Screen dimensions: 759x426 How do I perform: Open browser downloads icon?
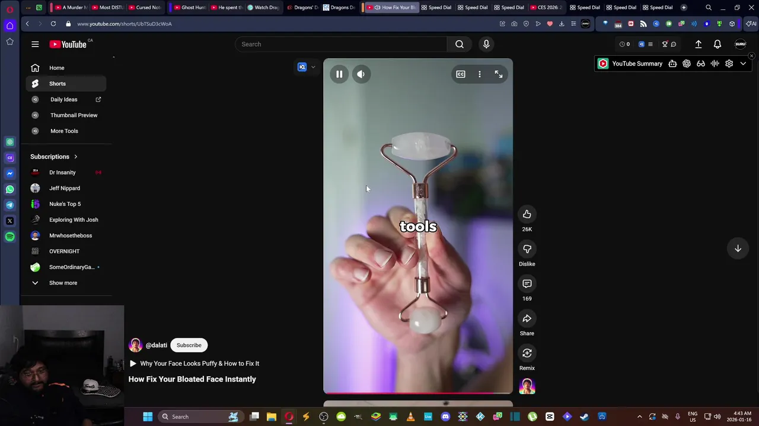pos(562,24)
